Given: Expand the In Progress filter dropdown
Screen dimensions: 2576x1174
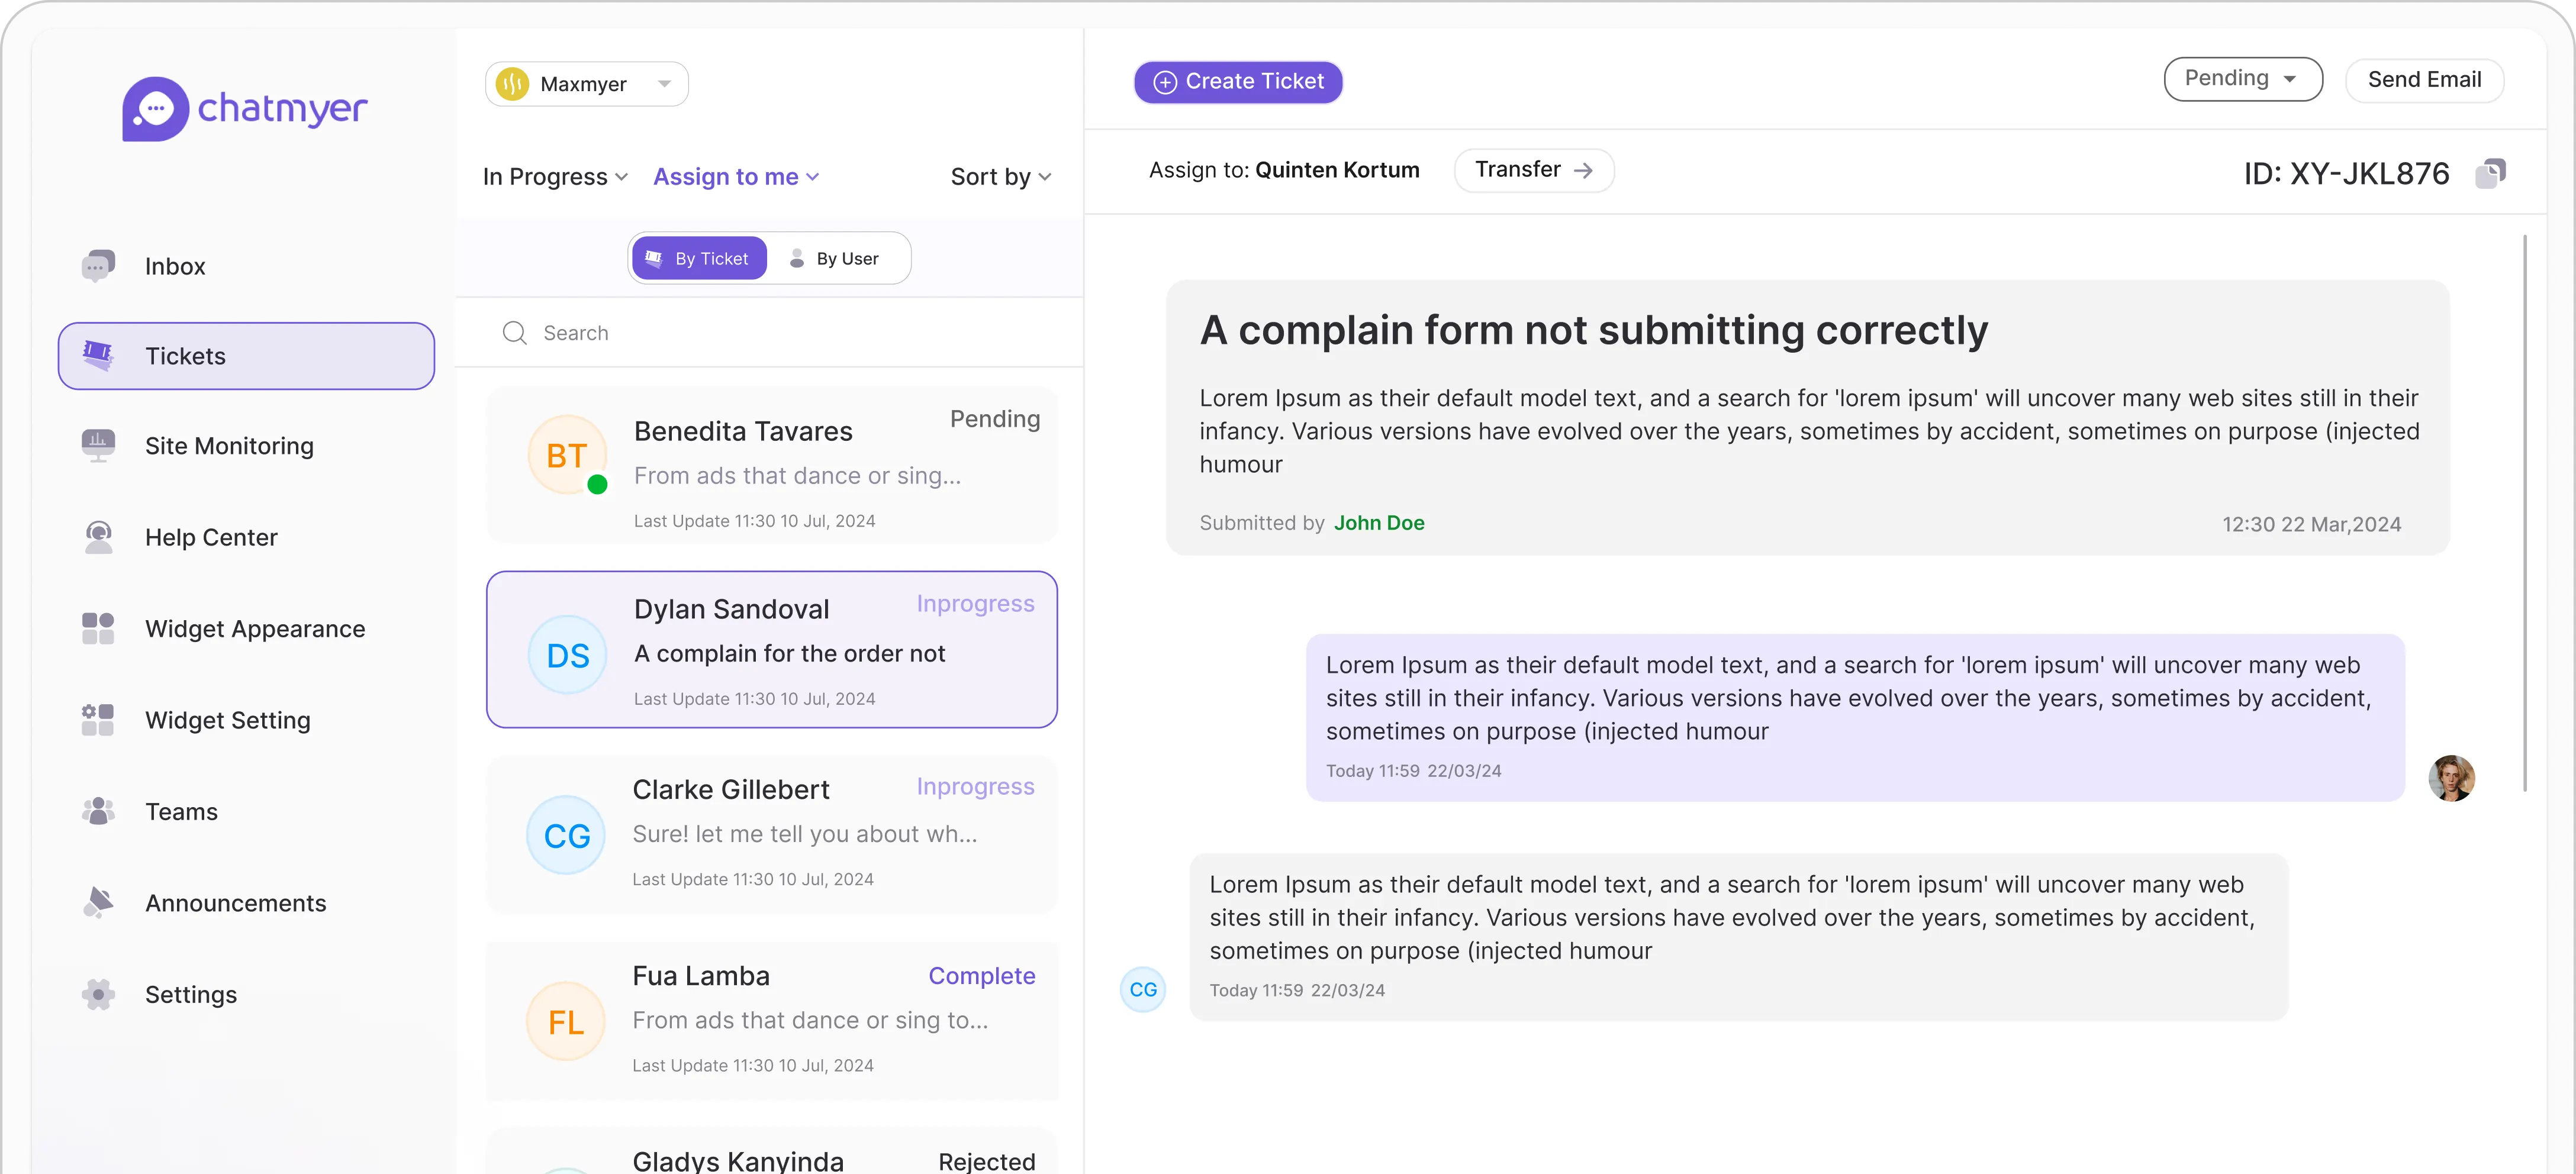Looking at the screenshot, I should (554, 176).
